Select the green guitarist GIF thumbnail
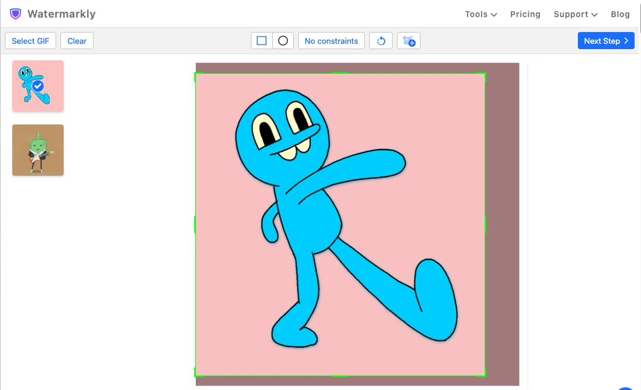Screen dimensions: 641x390 point(38,150)
